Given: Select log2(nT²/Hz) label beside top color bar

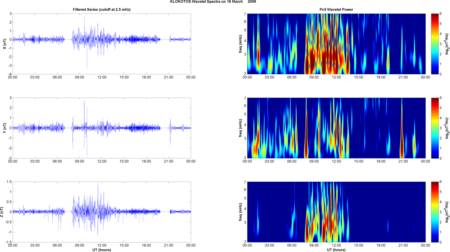Looking at the screenshot, I should coord(448,44).
